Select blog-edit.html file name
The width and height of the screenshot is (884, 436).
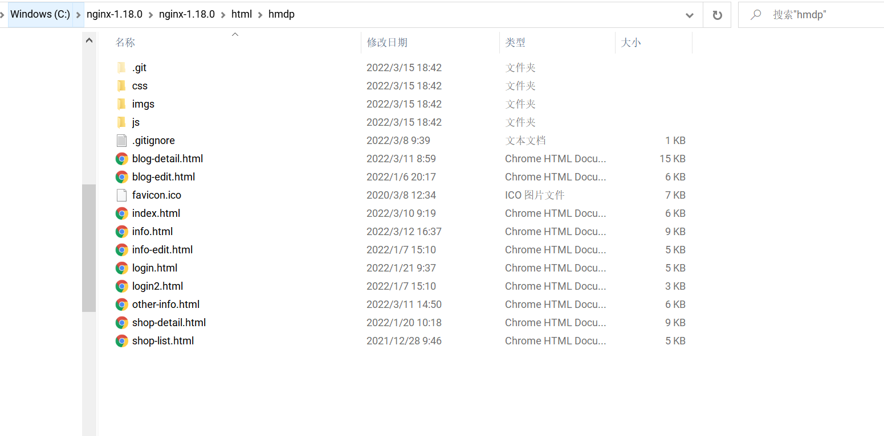point(164,177)
